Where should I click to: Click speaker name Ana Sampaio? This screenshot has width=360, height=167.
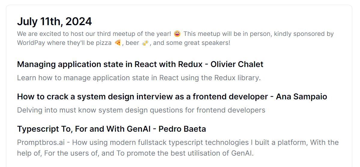301,97
